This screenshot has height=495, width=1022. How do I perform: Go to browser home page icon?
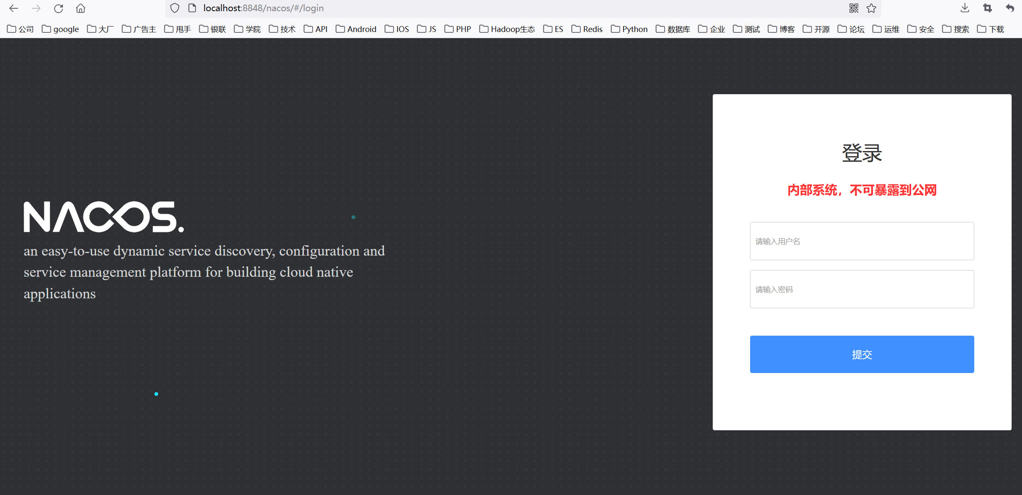click(81, 8)
